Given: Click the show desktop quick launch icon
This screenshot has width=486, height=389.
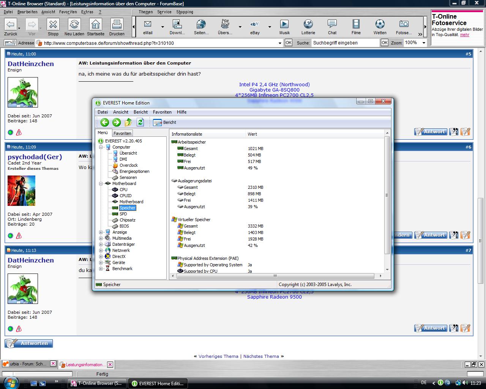Looking at the screenshot, I should coord(34,383).
